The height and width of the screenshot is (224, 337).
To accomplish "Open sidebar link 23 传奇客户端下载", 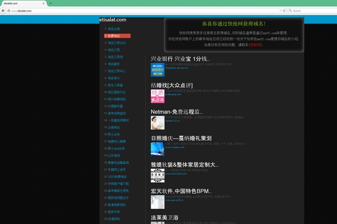I will pyautogui.click(x=118, y=184).
